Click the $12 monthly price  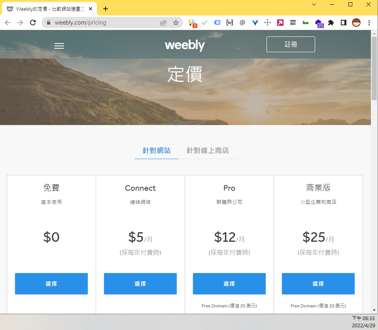[x=229, y=237]
